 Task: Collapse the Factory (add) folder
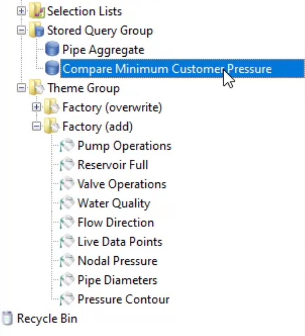36,126
